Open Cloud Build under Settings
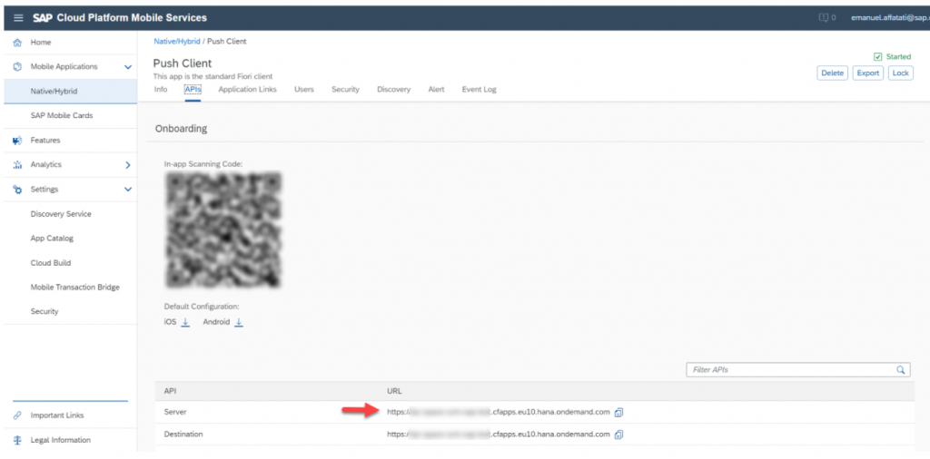 pyautogui.click(x=51, y=263)
